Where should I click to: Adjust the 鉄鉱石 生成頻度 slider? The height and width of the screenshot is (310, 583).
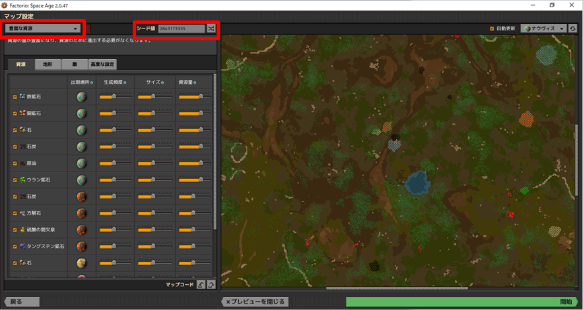116,96
